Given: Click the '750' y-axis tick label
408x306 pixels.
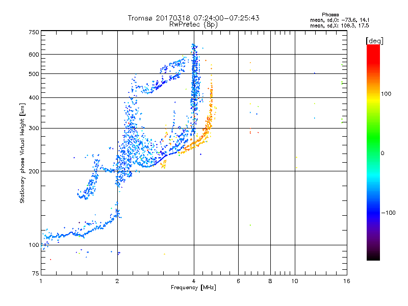Looking at the screenshot, I should (34, 32).
